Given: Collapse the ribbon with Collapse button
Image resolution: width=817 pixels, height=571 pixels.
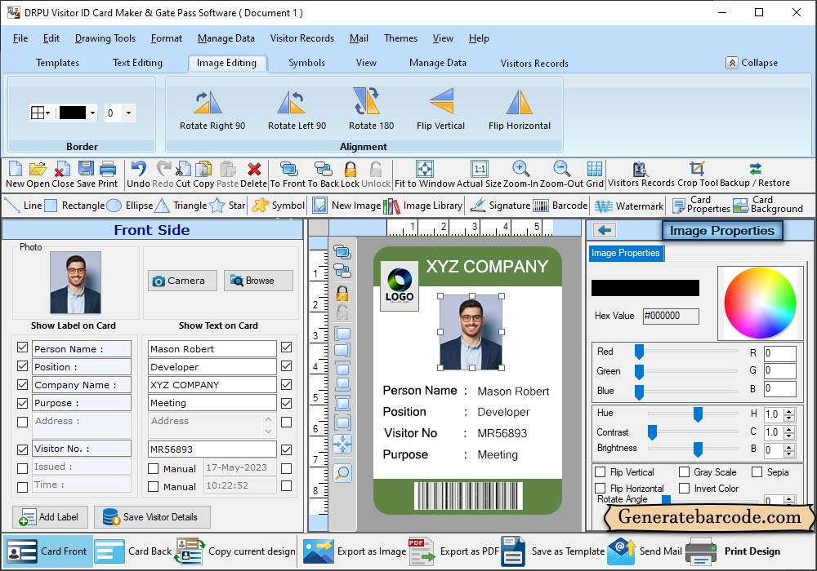Looking at the screenshot, I should click(752, 63).
